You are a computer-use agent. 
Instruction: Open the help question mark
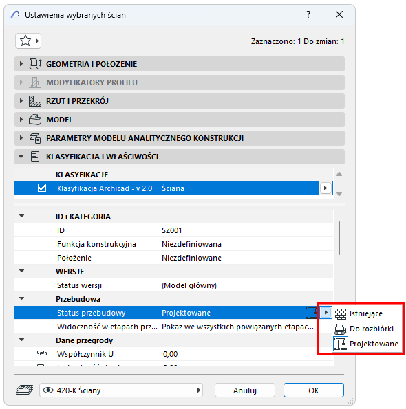[308, 14]
